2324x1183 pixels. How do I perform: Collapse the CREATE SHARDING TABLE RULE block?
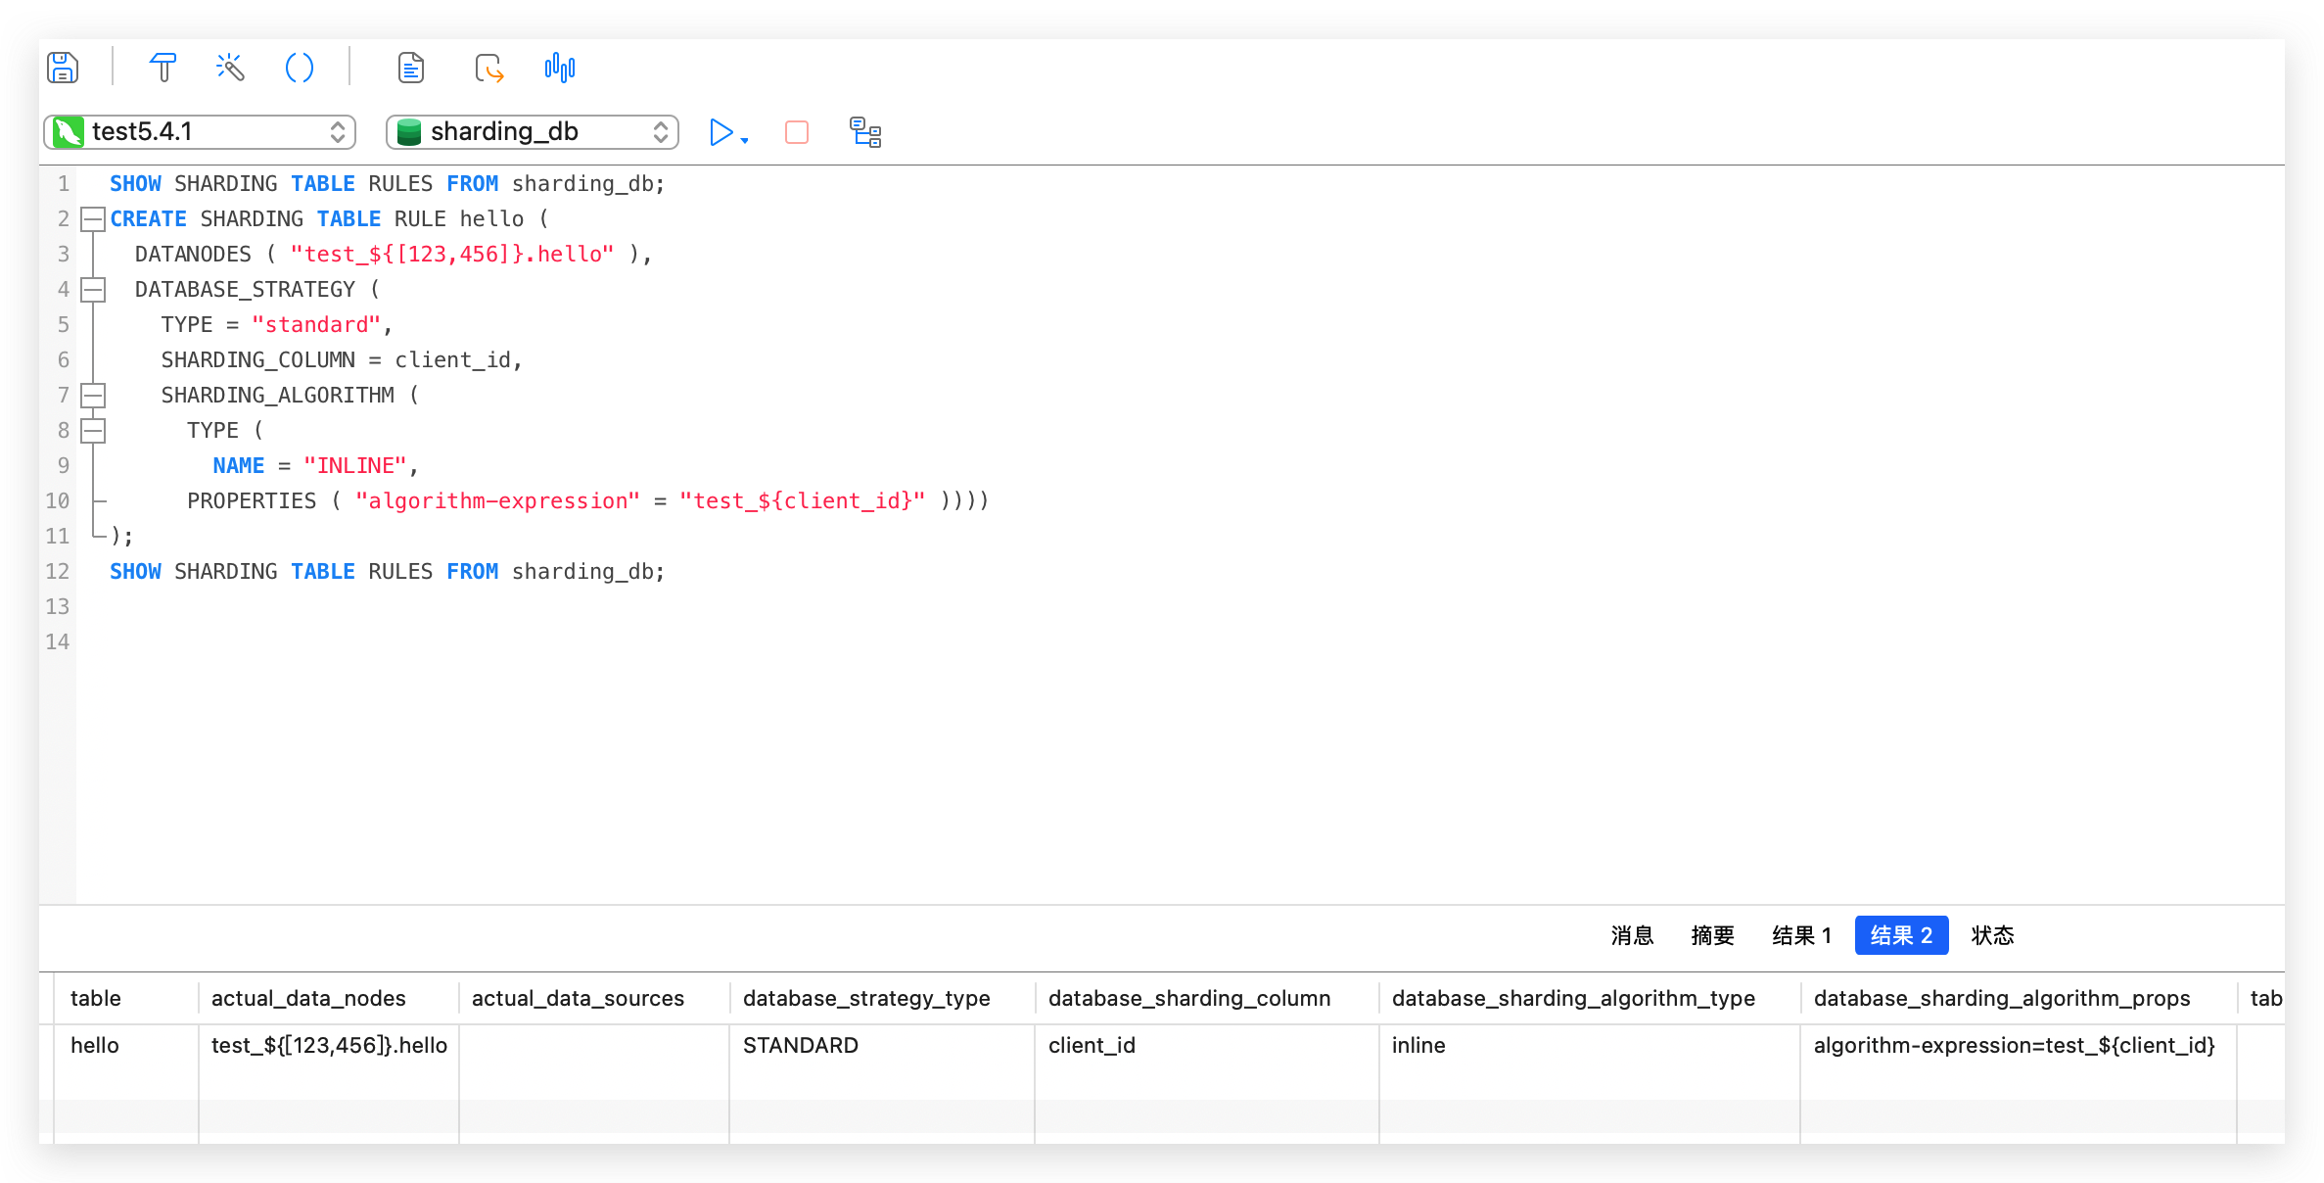pyautogui.click(x=92, y=218)
